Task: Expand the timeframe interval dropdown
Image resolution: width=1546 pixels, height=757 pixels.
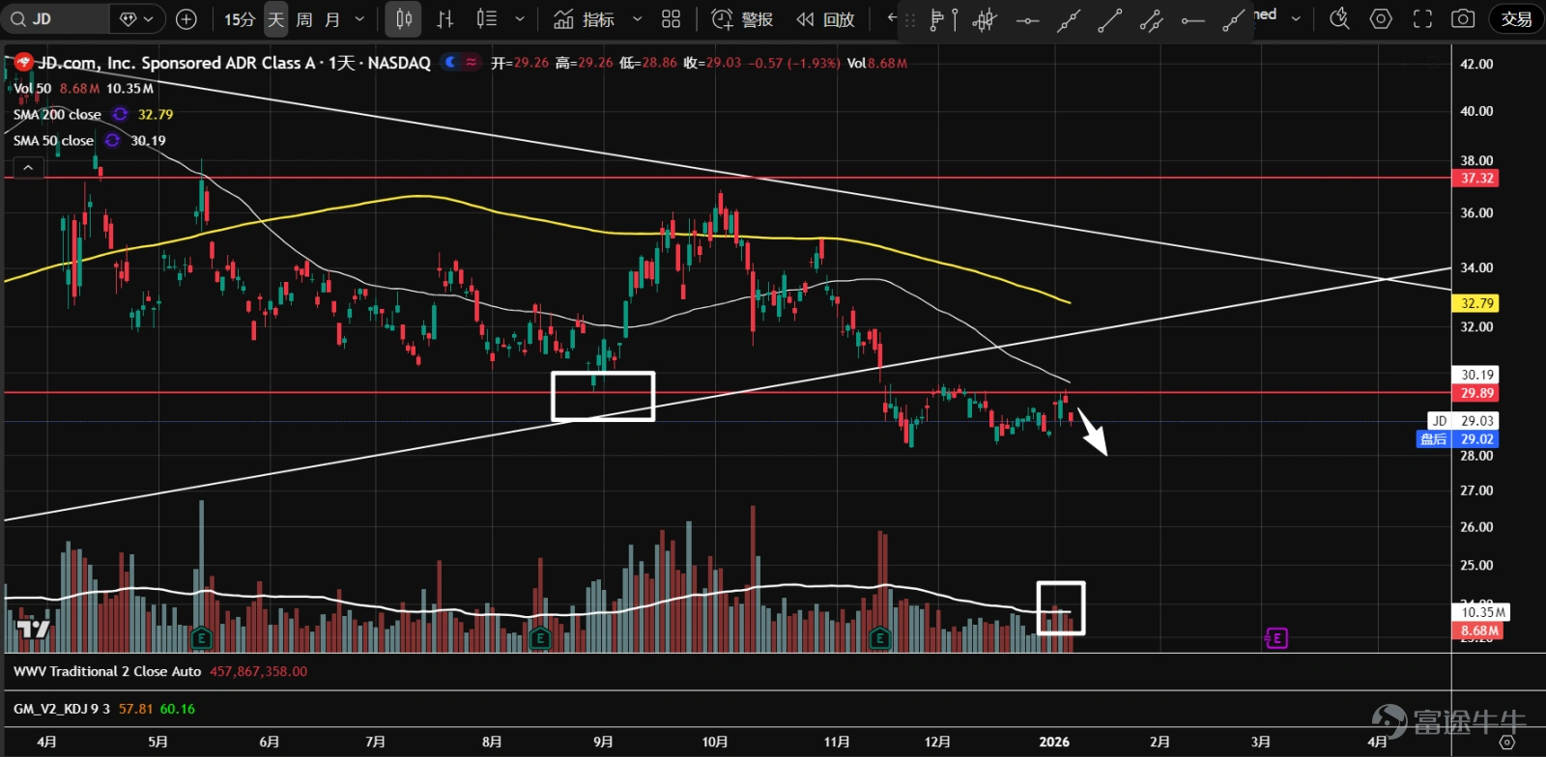Action: click(x=360, y=19)
